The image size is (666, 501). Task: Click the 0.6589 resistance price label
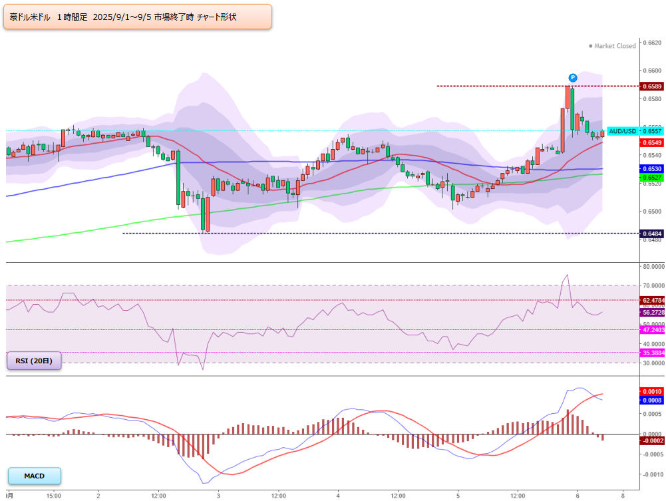[x=651, y=86]
